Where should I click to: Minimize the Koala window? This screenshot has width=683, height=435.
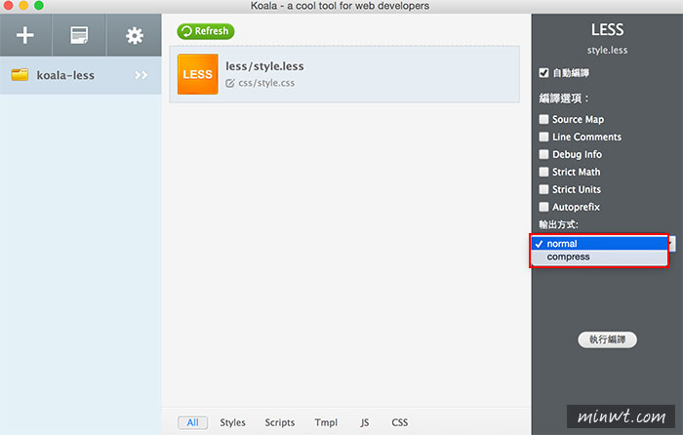pos(23,5)
